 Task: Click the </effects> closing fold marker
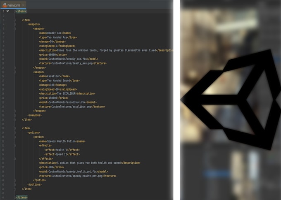pos(15,158)
